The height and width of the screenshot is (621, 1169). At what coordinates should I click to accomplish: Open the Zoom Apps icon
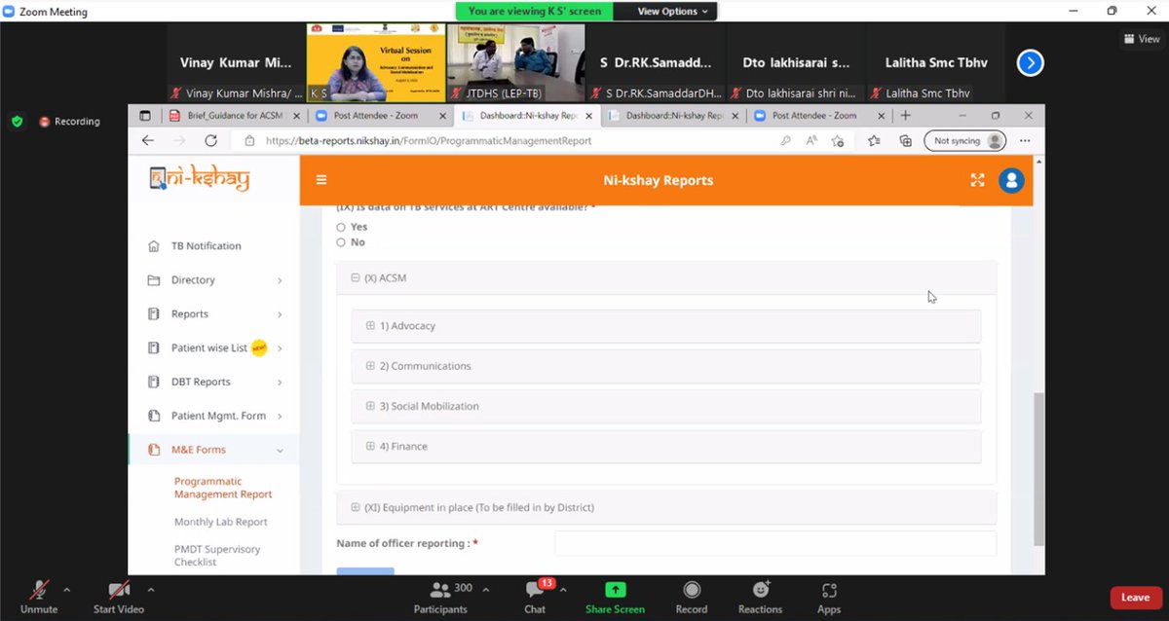click(829, 590)
